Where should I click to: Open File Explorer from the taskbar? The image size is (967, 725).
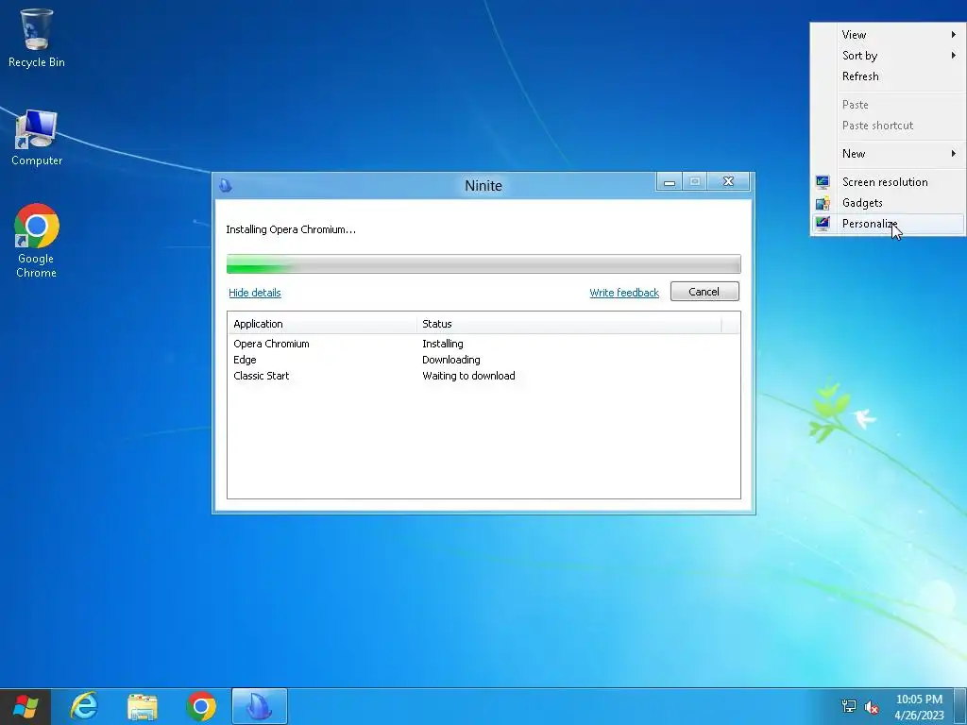[143, 706]
